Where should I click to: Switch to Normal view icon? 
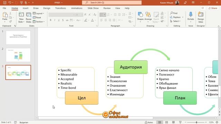(160, 122)
